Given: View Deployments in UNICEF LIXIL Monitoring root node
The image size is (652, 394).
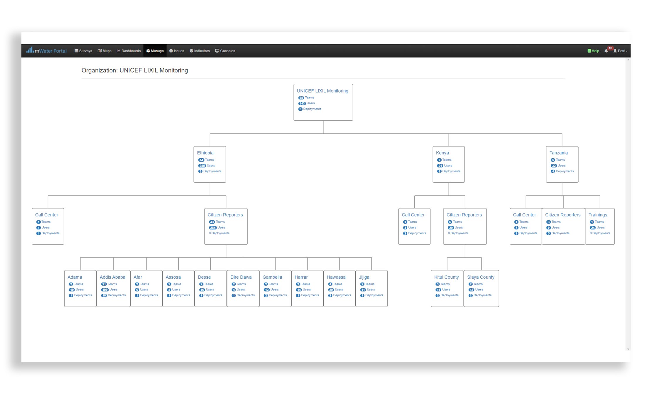Looking at the screenshot, I should coord(310,109).
